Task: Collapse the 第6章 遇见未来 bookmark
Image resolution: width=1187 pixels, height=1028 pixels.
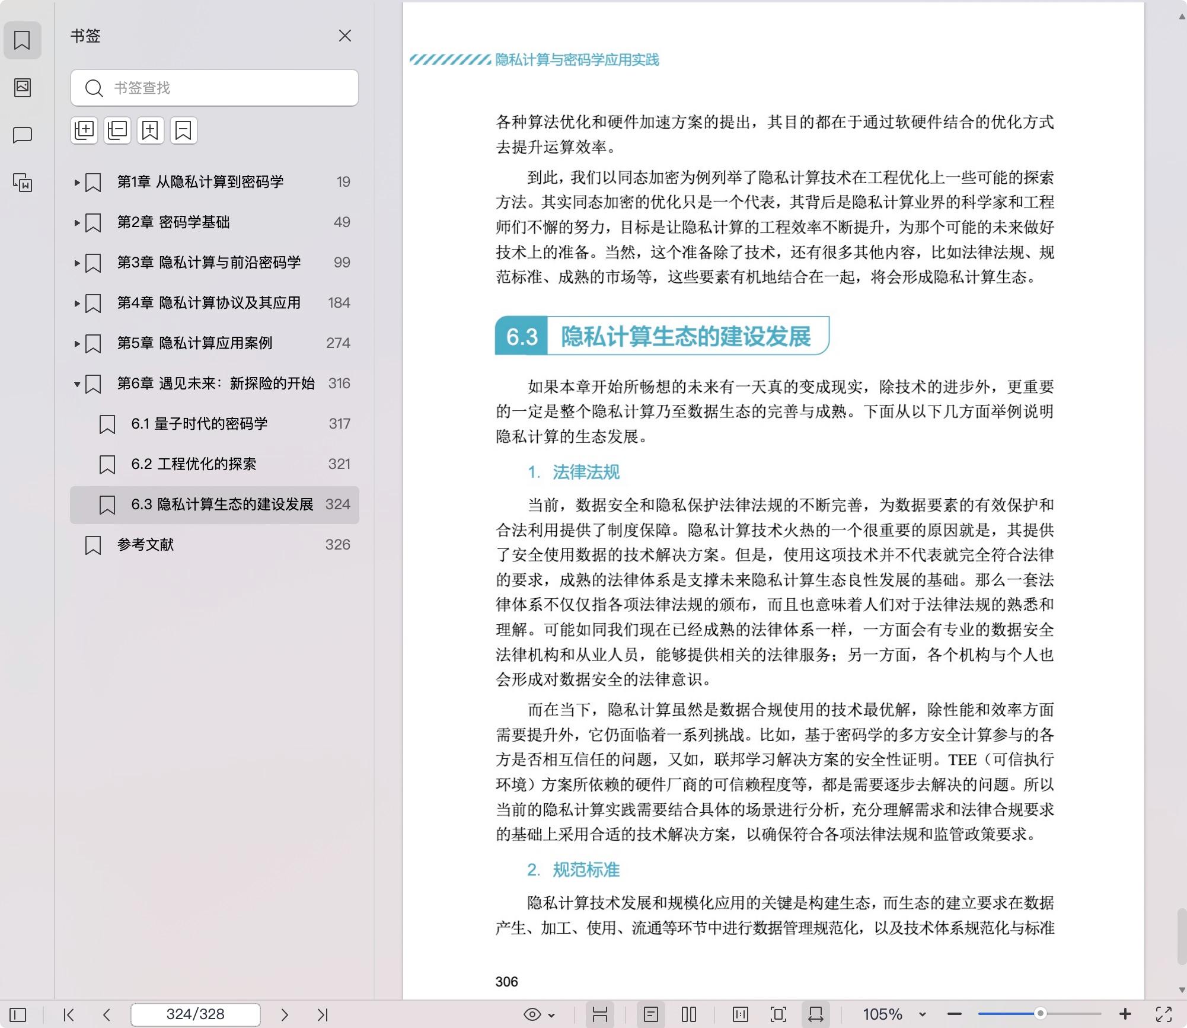Action: pyautogui.click(x=77, y=384)
